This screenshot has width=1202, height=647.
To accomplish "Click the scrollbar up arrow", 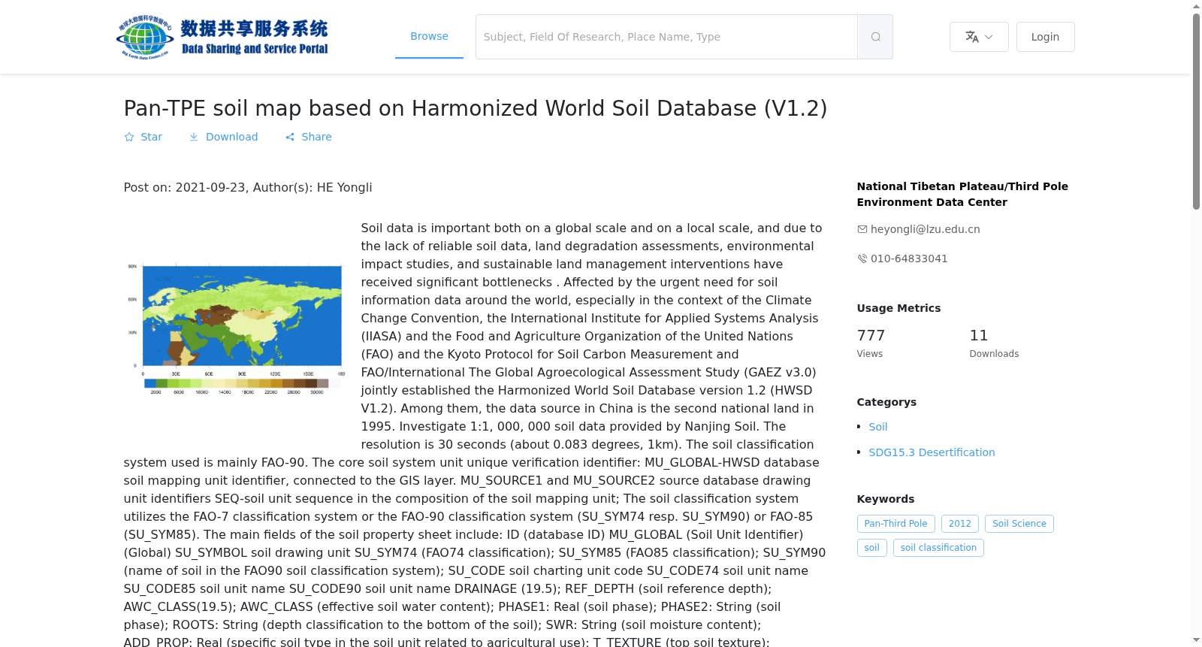I will tap(1196, 6).
